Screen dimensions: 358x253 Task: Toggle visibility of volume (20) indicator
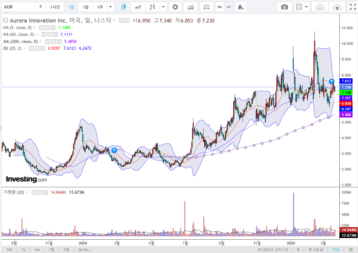click(x=34, y=192)
